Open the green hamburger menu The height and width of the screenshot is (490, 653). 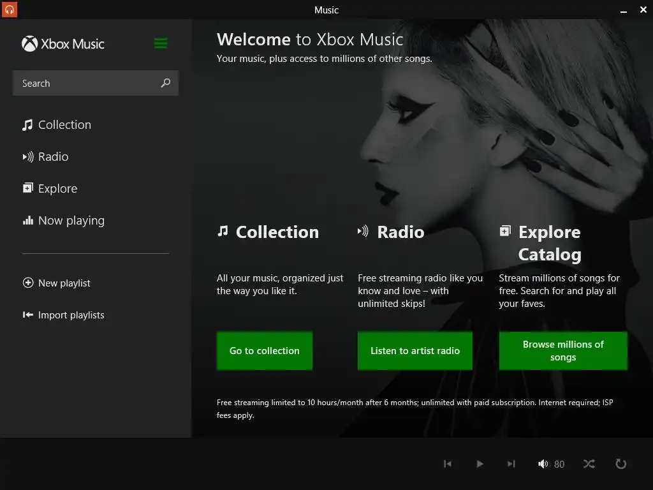161,43
